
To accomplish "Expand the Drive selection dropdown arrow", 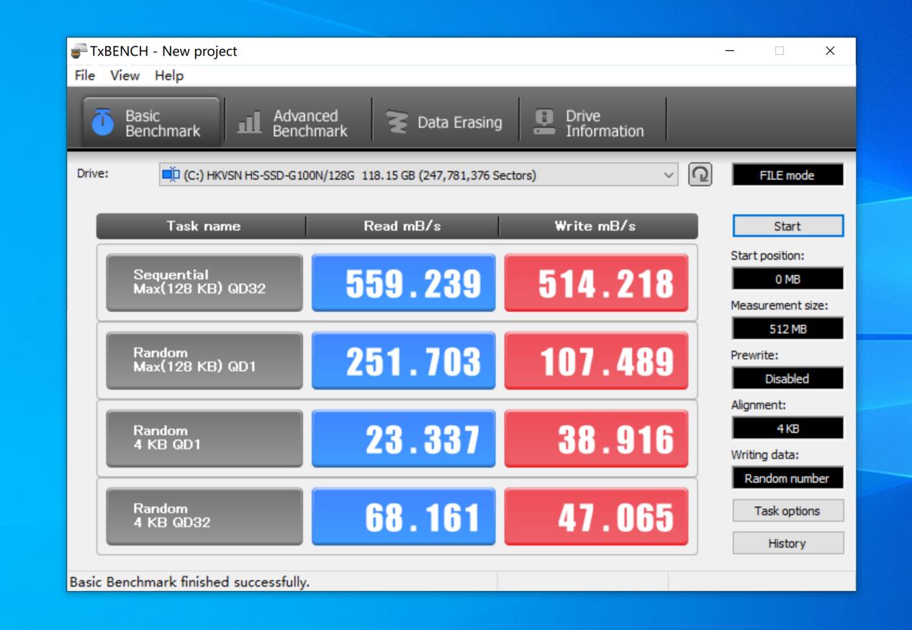I will pyautogui.click(x=669, y=175).
